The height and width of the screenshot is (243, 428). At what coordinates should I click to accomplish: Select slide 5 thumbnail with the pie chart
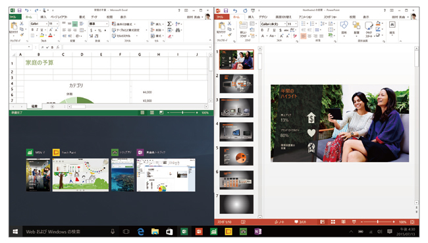tap(236, 156)
